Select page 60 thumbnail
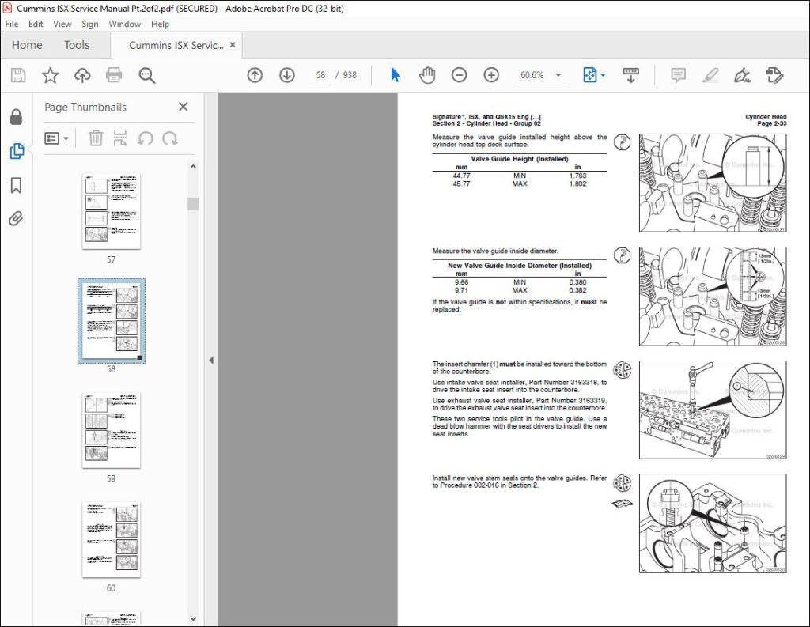This screenshot has width=810, height=627. (111, 540)
